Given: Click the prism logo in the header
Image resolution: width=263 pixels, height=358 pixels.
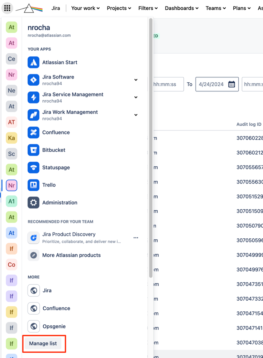Looking at the screenshot, I should (x=29, y=8).
